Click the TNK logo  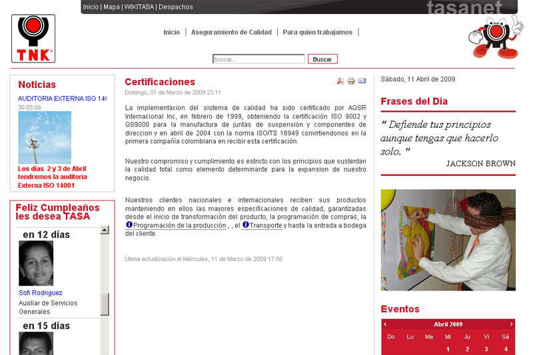33,39
